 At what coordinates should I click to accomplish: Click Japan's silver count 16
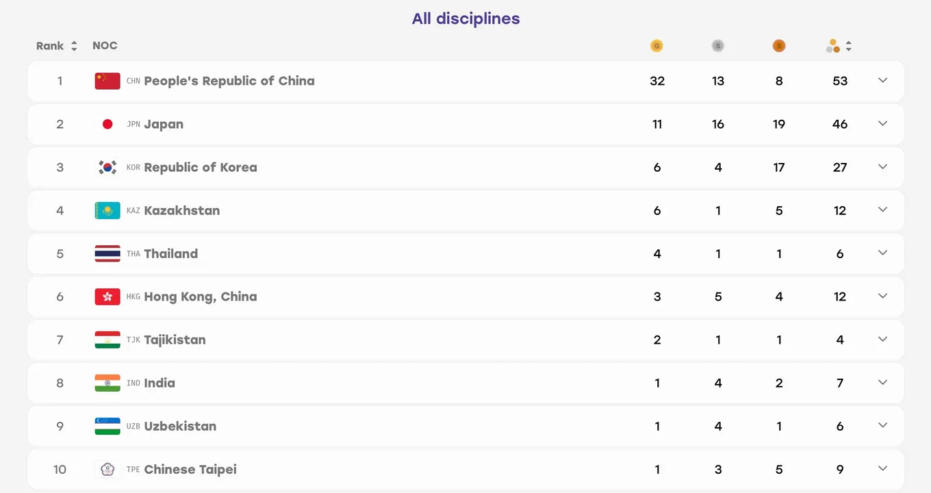coord(718,124)
